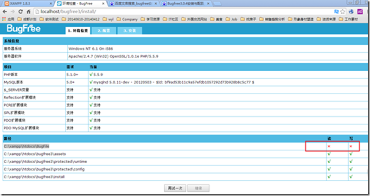Go back to the previous page
The width and height of the screenshot is (370, 196).
(x=5, y=12)
